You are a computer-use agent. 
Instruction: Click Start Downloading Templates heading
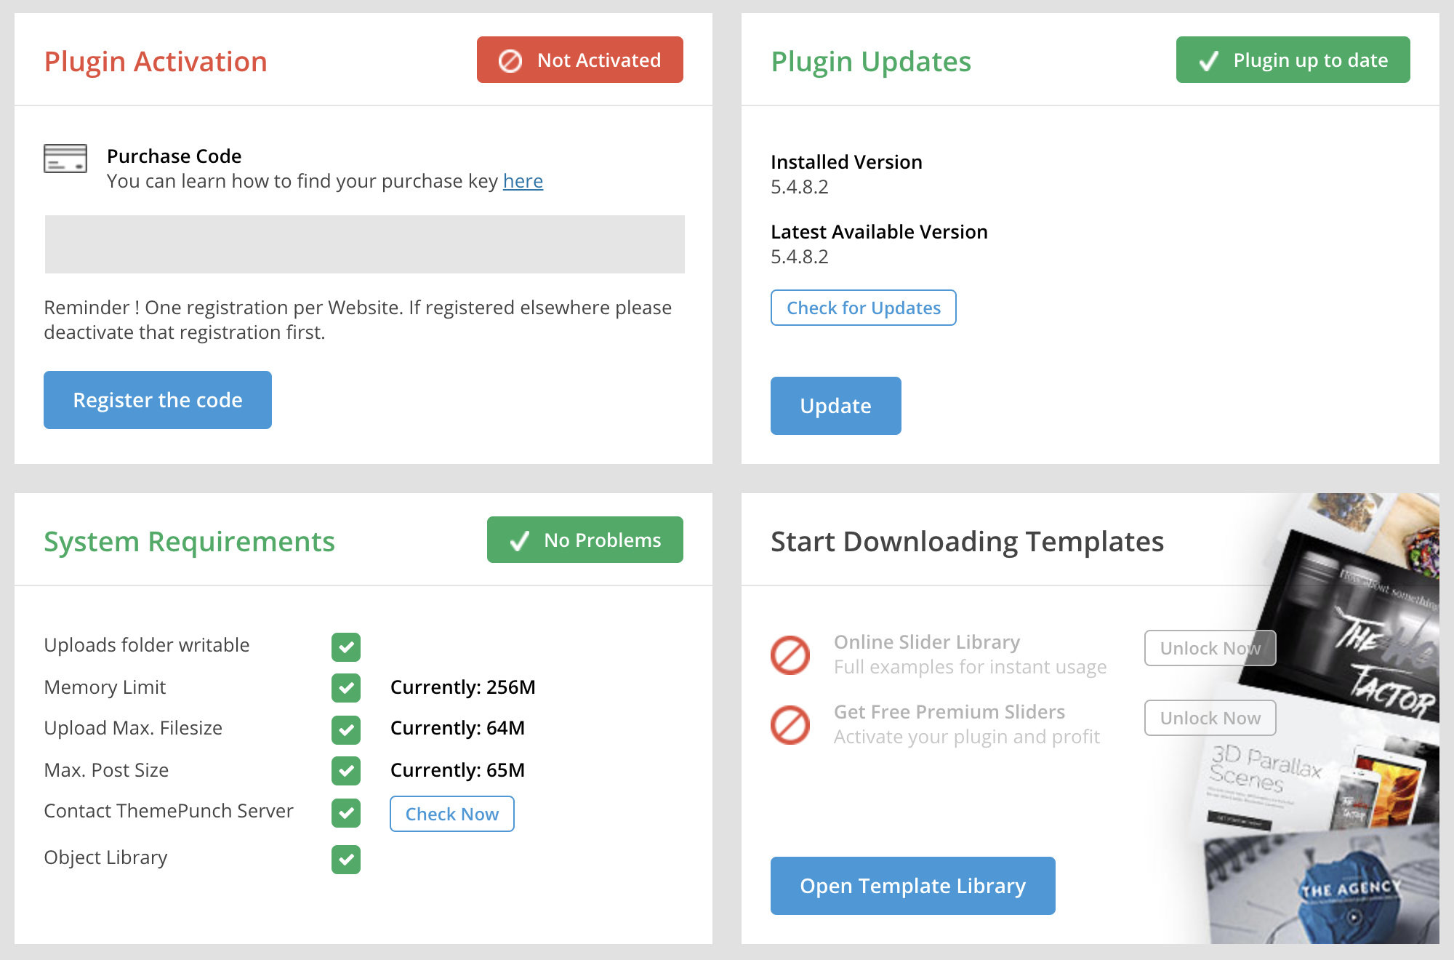pos(967,542)
